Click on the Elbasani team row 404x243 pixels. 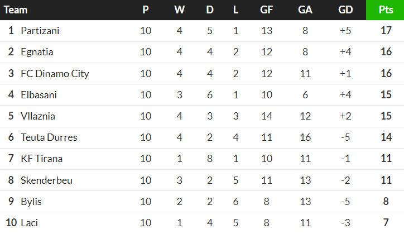39,95
